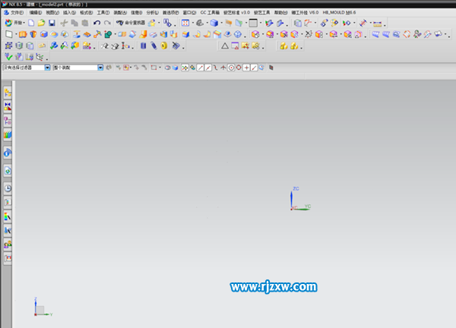This screenshot has width=456, height=328.
Task: Toggle the Enable Snap Point button
Action: click(185, 68)
